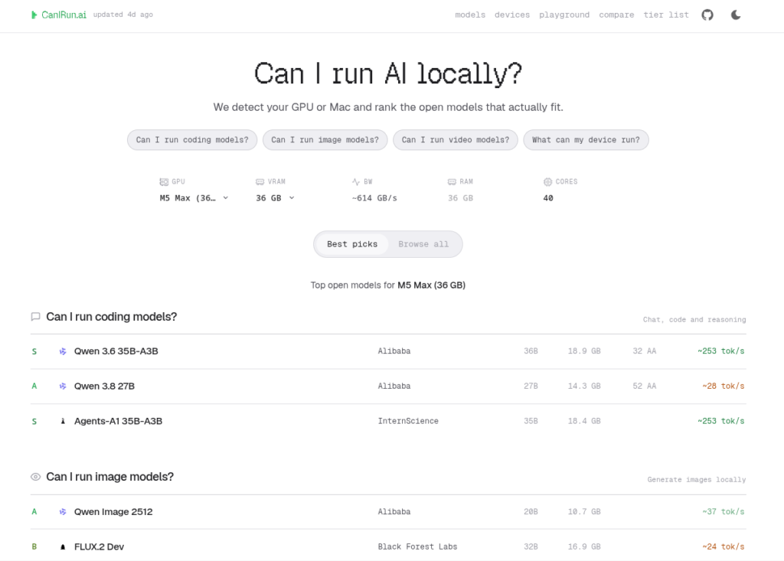Click the '14.3 GB' size value

point(584,386)
